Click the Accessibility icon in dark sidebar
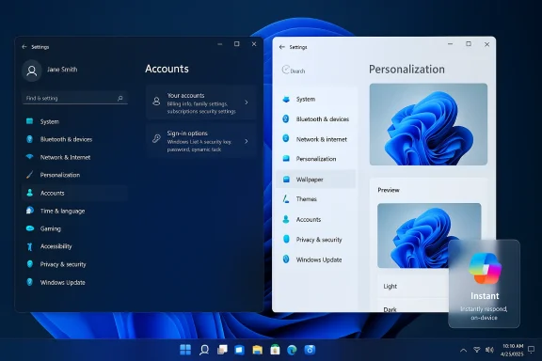Screen dimensions: 542x361 point(30,246)
